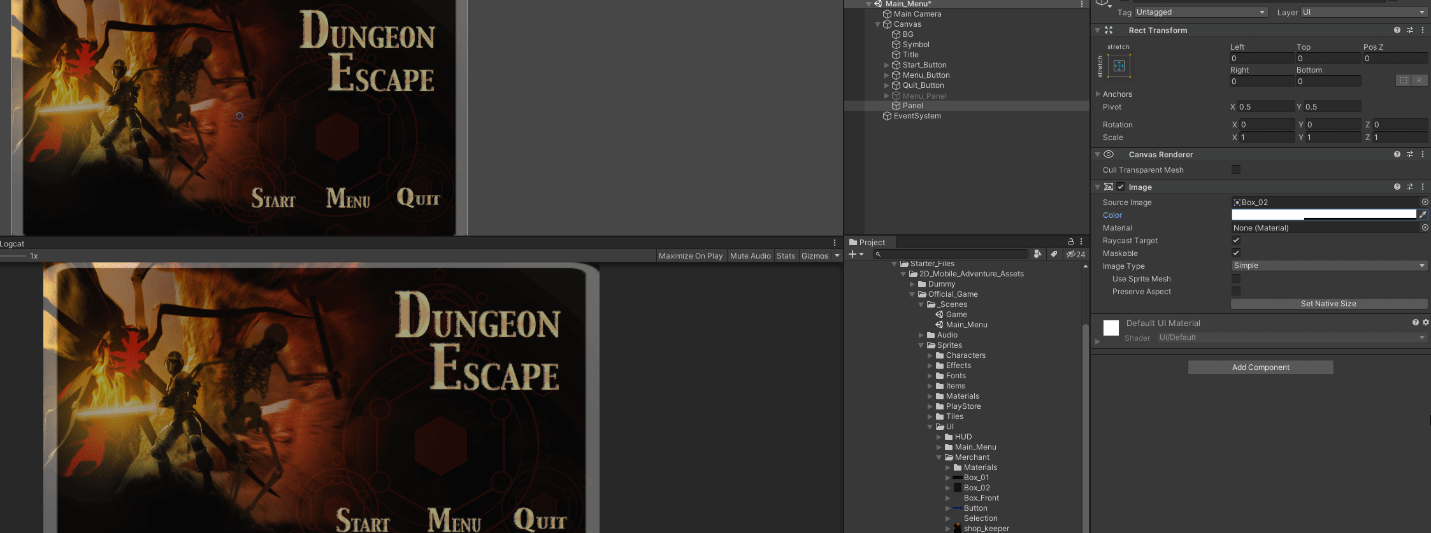
Task: Select the Game scene asset
Action: click(x=951, y=315)
